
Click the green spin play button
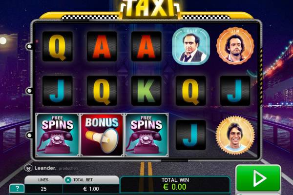258,178
